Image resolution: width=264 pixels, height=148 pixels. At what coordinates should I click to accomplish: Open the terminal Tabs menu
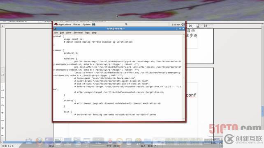87,33
